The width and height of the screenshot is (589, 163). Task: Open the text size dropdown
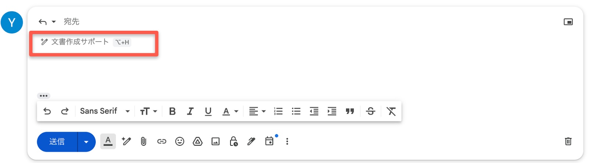point(148,111)
